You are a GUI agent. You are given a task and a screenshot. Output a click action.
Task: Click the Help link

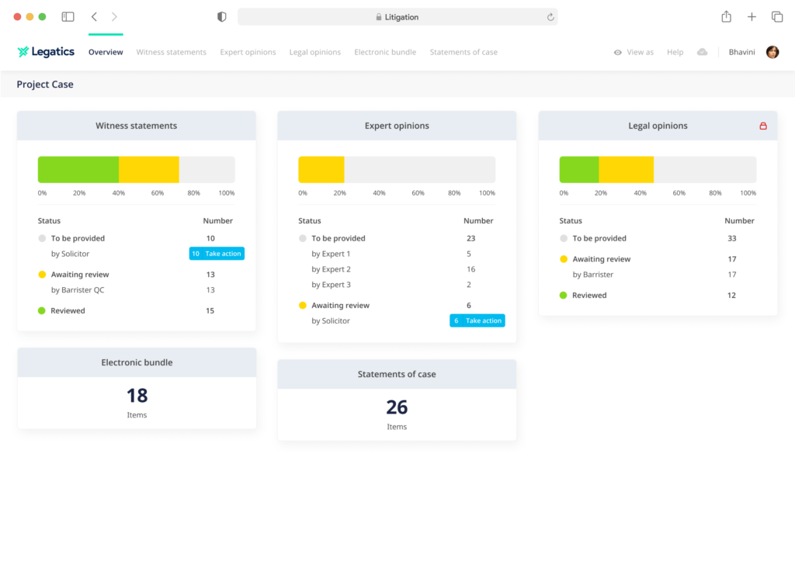pos(675,52)
